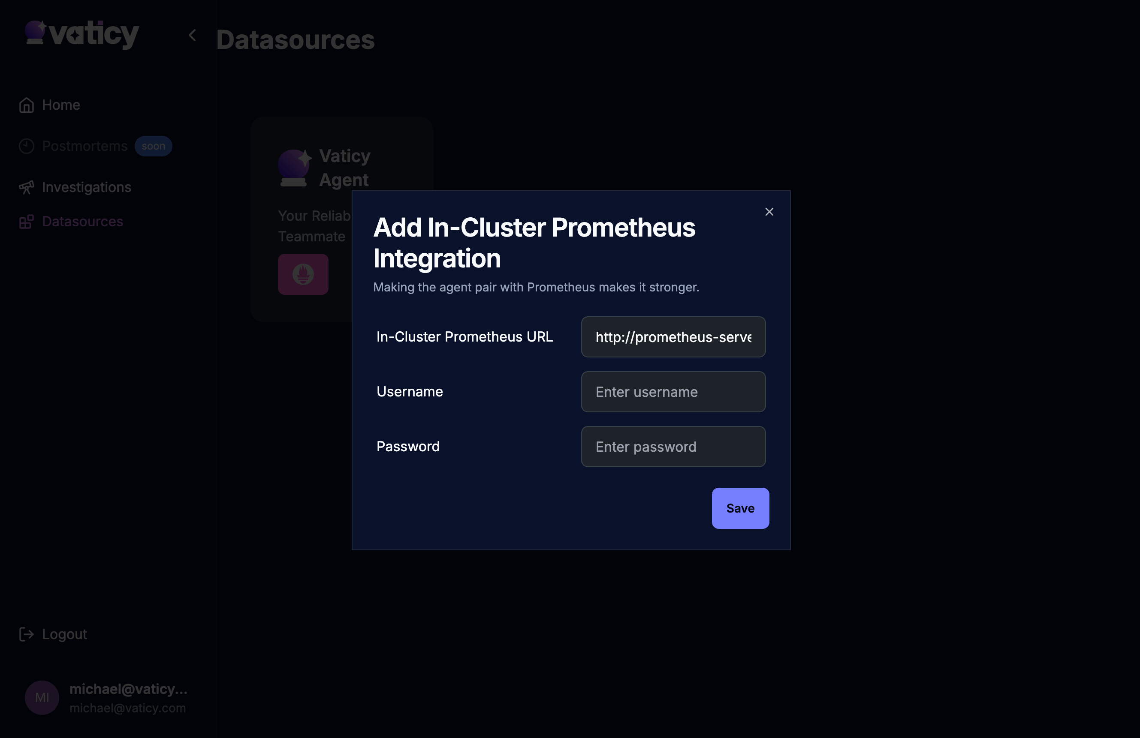
Task: Click the Logout icon
Action: pyautogui.click(x=26, y=634)
